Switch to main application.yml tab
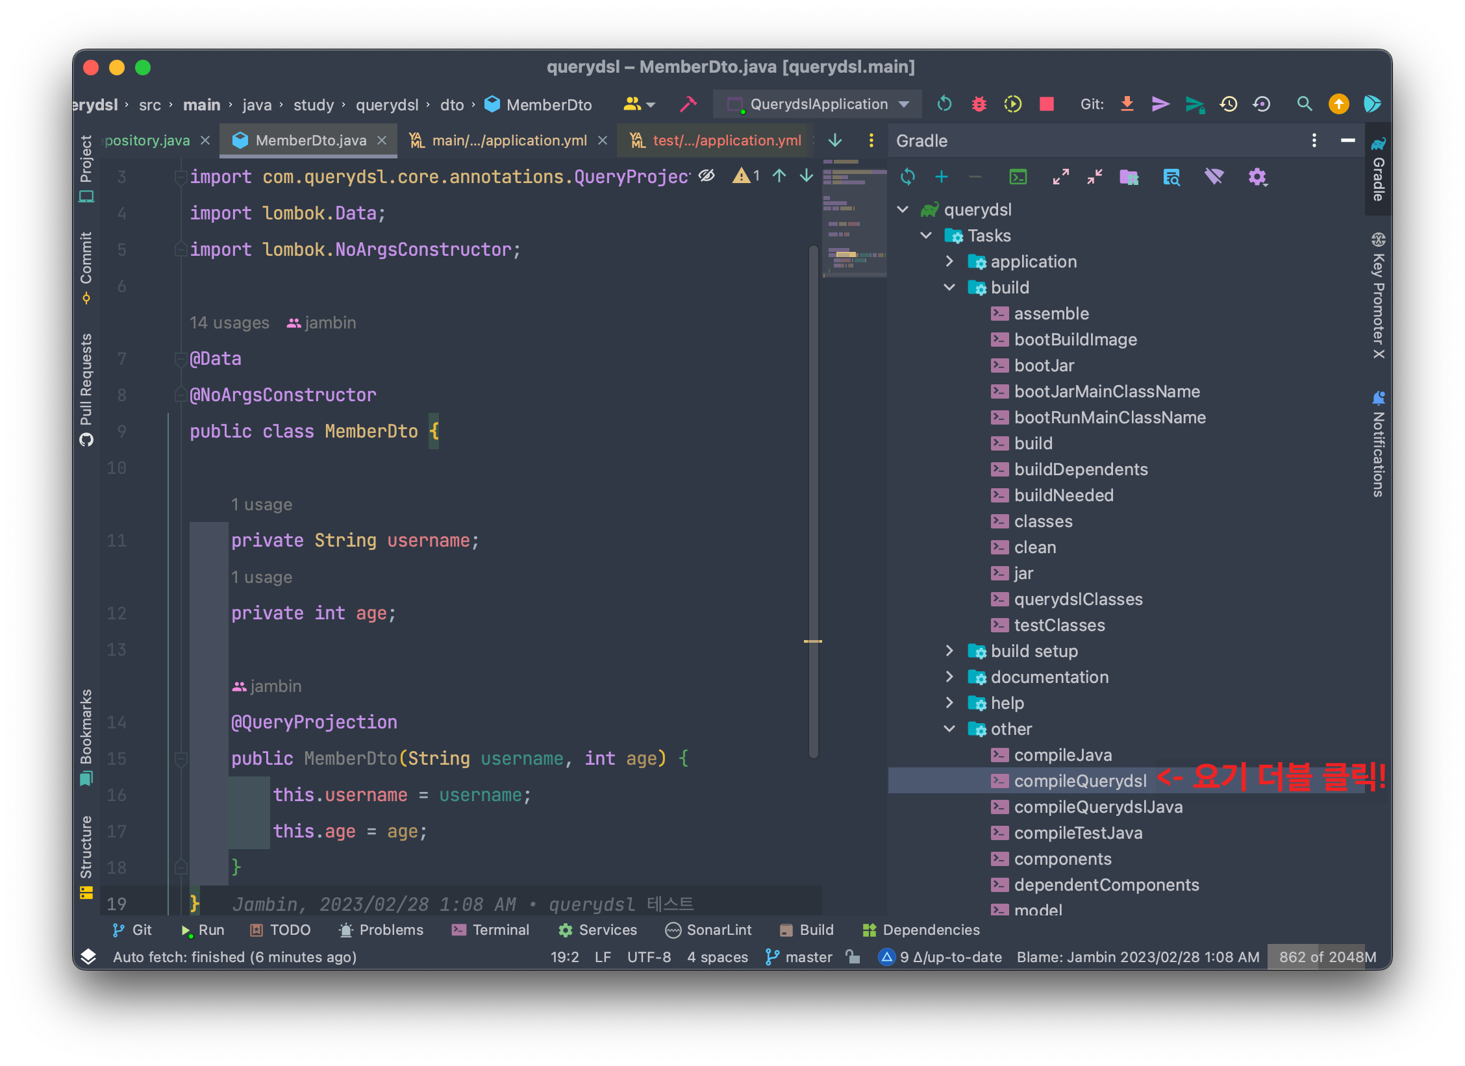Screen dimensions: 1465x1066 coord(508,140)
